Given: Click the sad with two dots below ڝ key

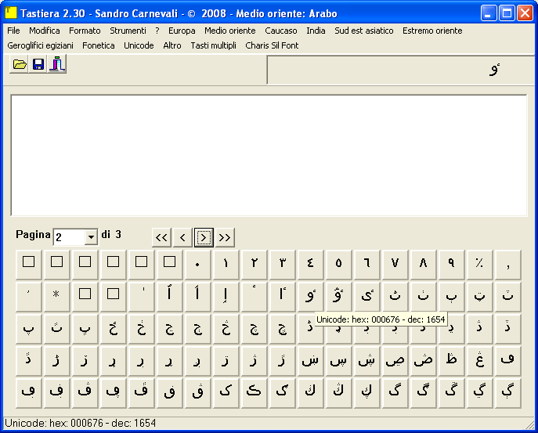Looking at the screenshot, I should tap(395, 361).
